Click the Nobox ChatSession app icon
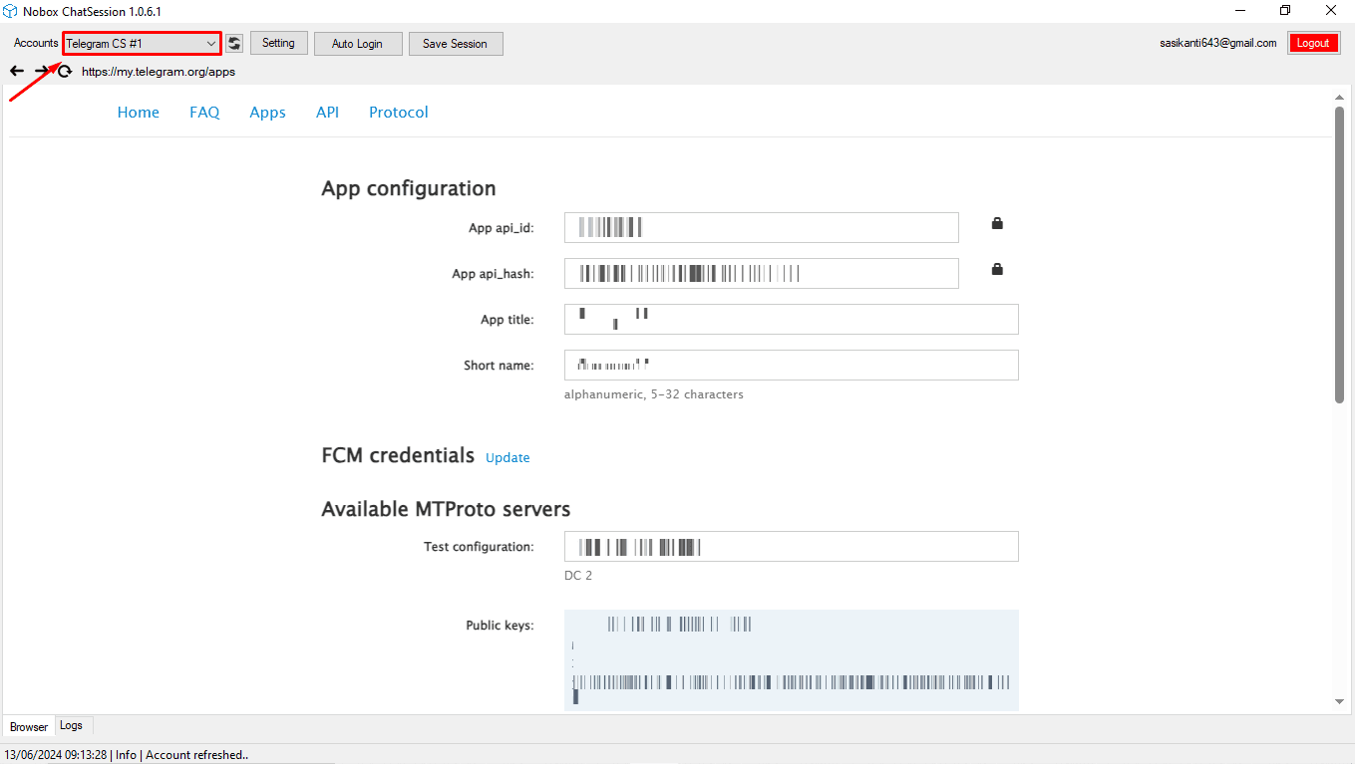The height and width of the screenshot is (764, 1355). 10,11
